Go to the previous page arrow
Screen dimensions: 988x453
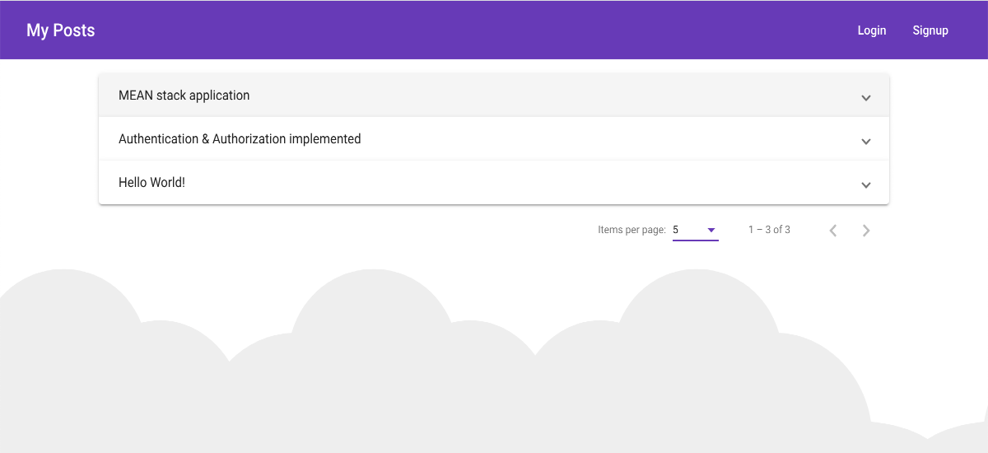(x=833, y=231)
